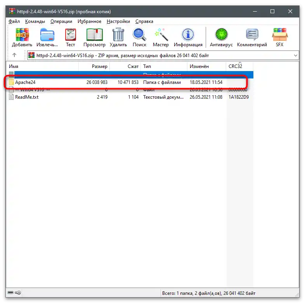Screen dimensions: 305x303
Task: Expand the archive path dropdown arrow
Action: (x=295, y=56)
